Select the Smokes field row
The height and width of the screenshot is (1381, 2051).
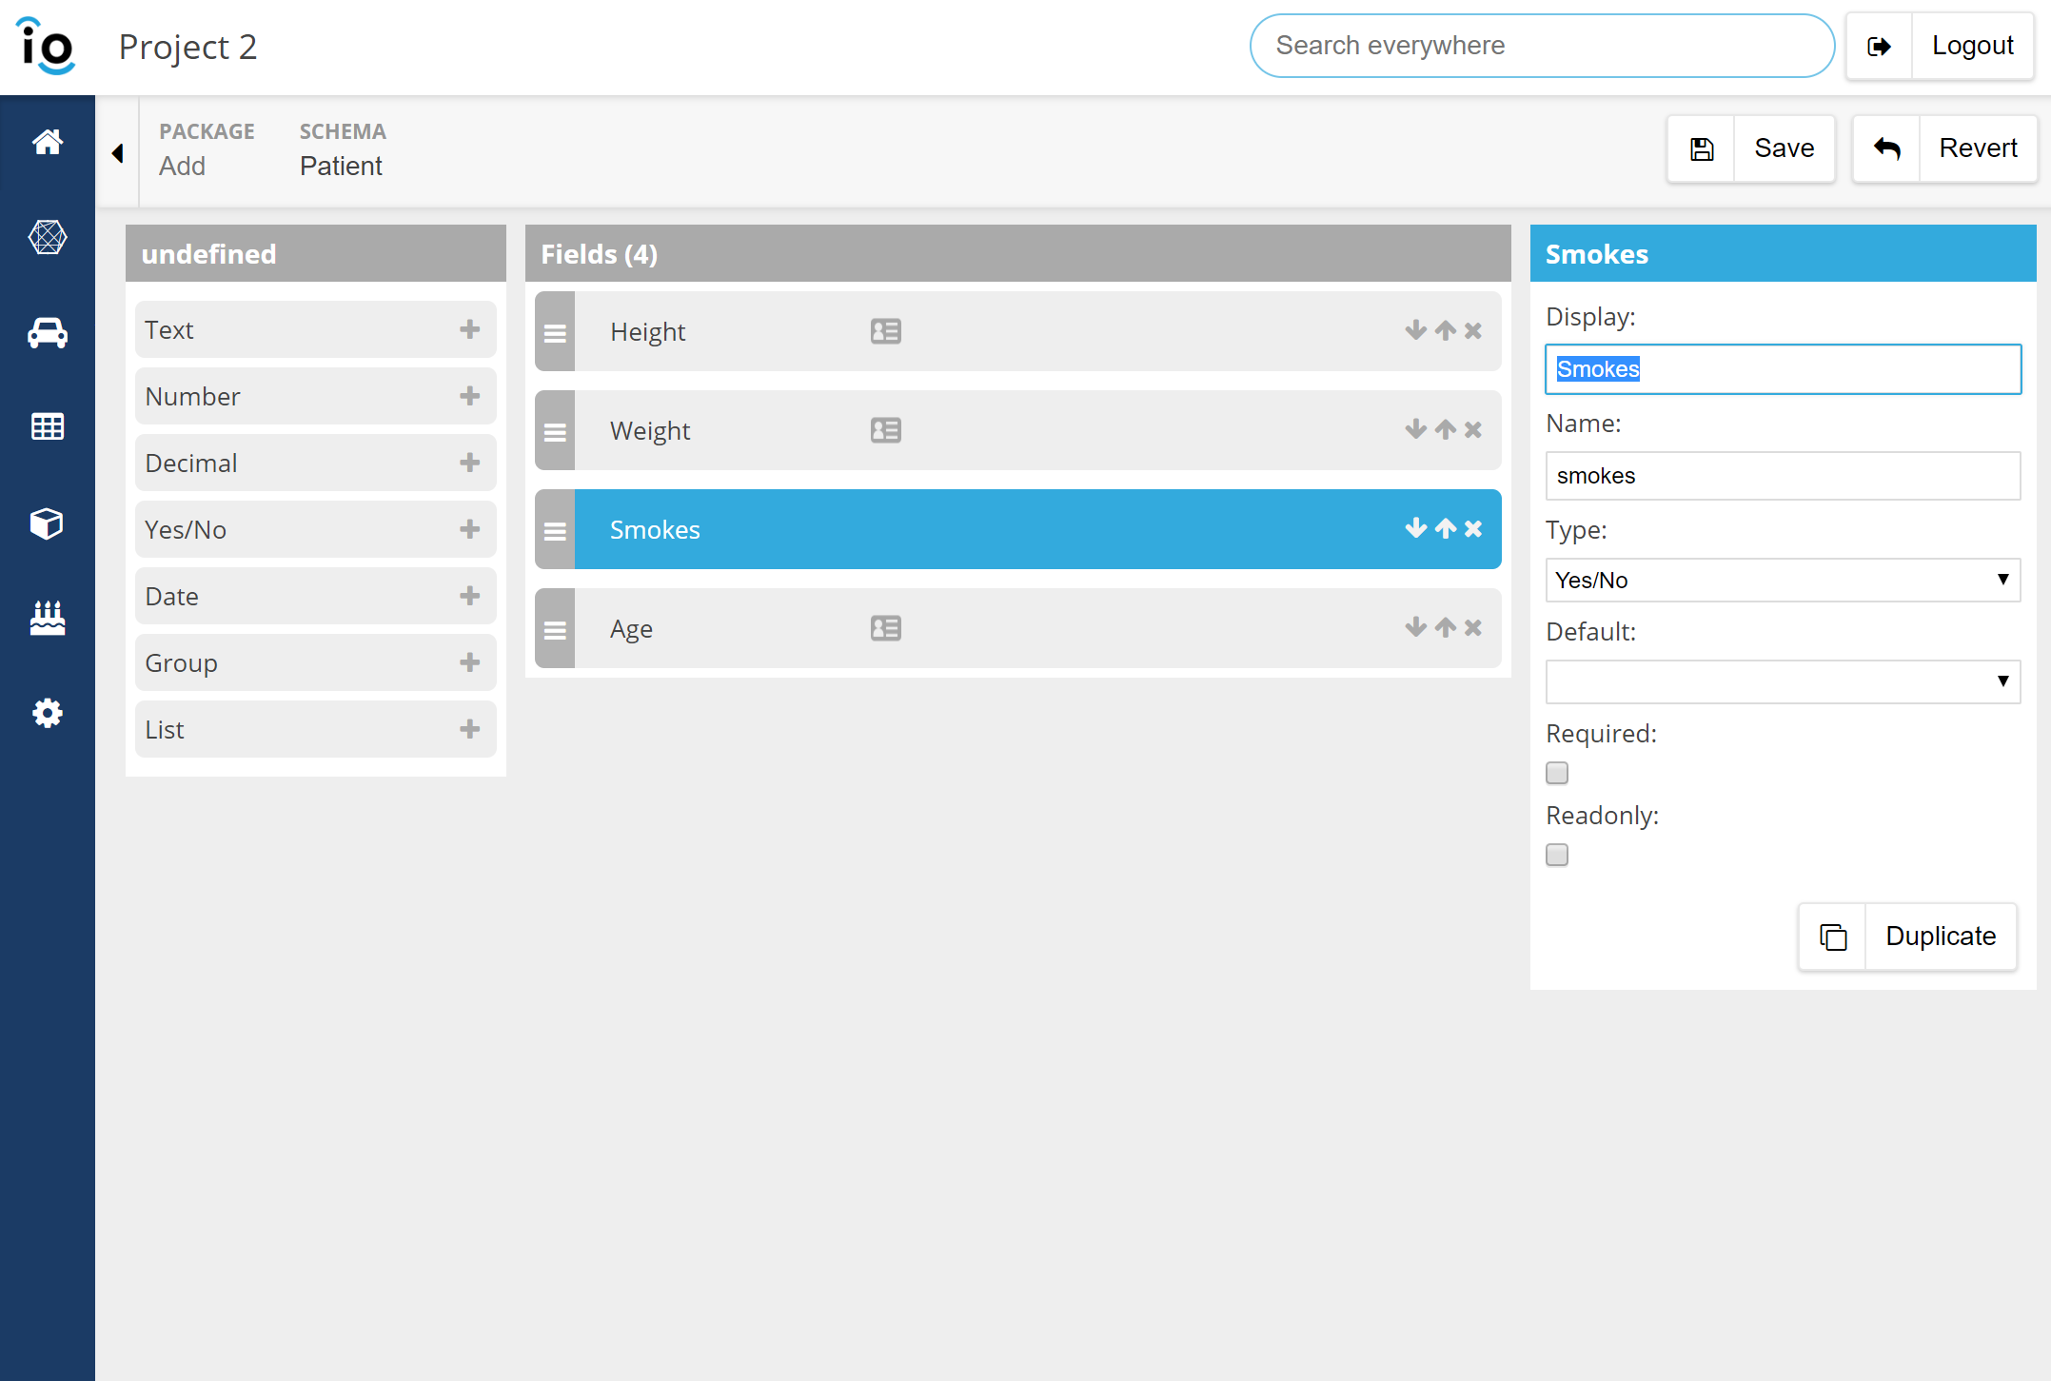pos(1018,529)
